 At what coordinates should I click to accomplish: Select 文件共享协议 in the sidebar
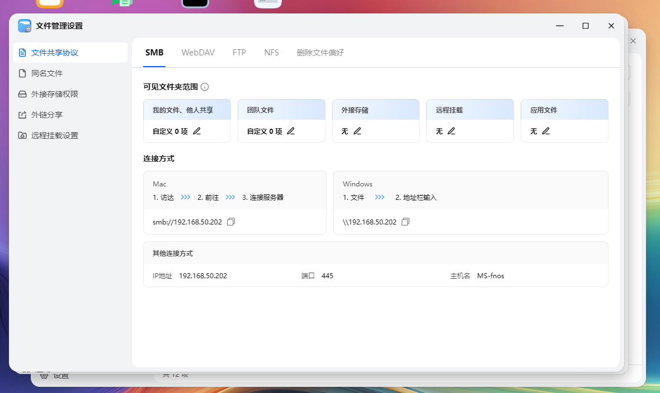(55, 53)
